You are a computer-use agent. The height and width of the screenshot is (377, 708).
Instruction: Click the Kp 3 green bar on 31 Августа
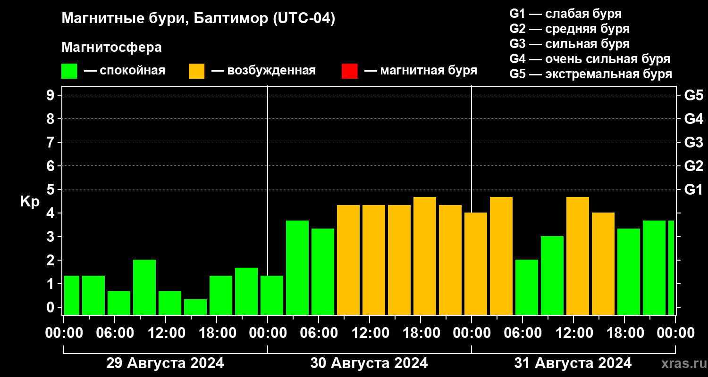point(552,275)
